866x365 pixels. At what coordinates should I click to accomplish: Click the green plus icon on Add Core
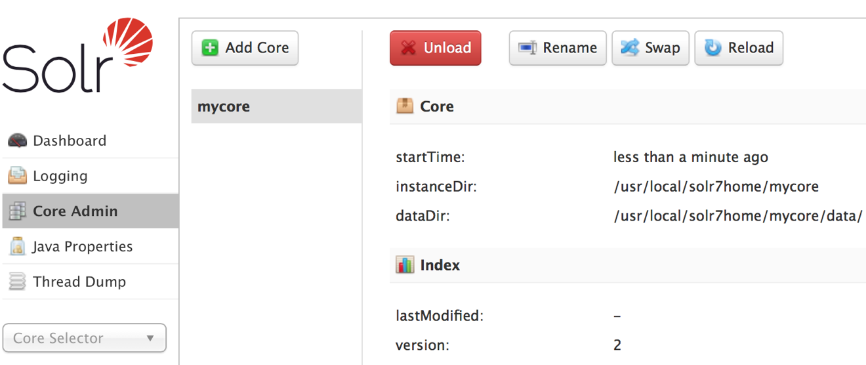coord(210,48)
